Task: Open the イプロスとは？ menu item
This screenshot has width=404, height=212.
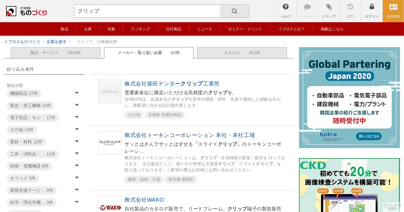Action: 291,29
